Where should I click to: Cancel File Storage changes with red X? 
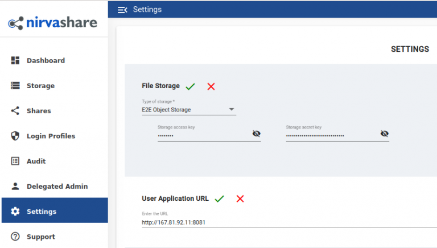point(211,86)
